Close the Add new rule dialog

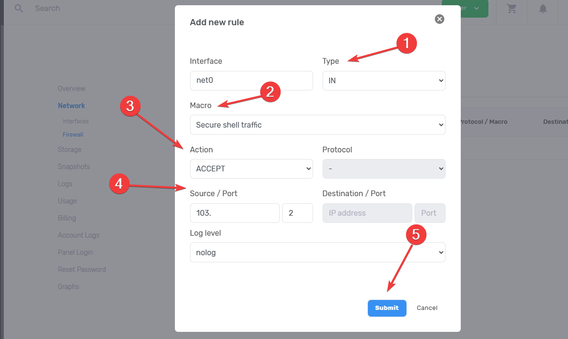click(x=439, y=19)
